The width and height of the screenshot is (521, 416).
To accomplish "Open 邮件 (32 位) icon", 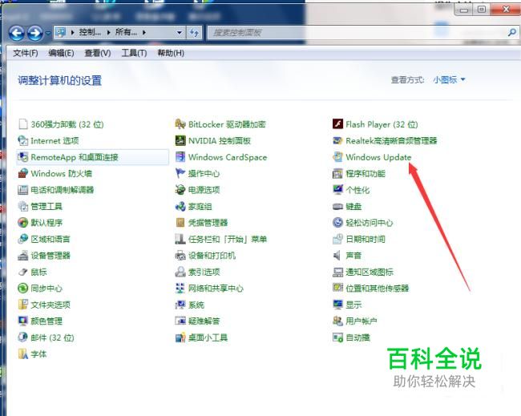I will coord(23,337).
